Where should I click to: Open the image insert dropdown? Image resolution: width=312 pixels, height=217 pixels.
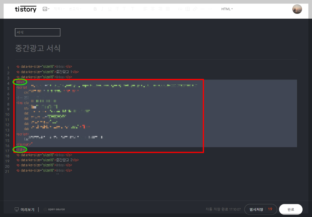coord(46,9)
